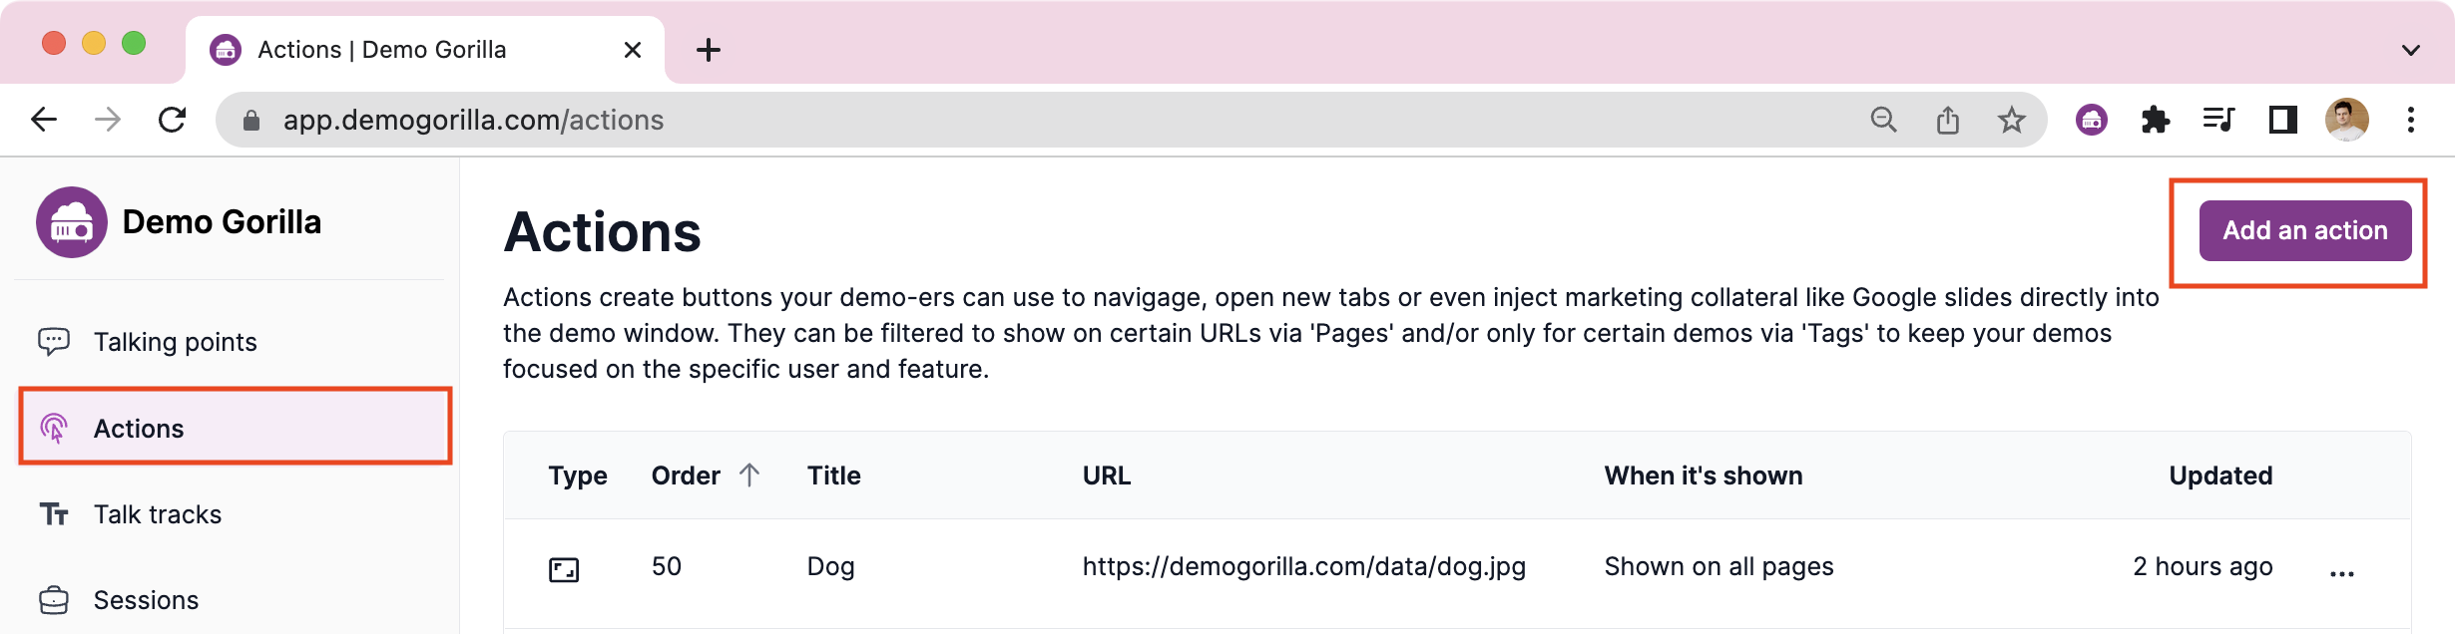Image resolution: width=2455 pixels, height=634 pixels.
Task: Toggle the browser side panel
Action: (2283, 121)
